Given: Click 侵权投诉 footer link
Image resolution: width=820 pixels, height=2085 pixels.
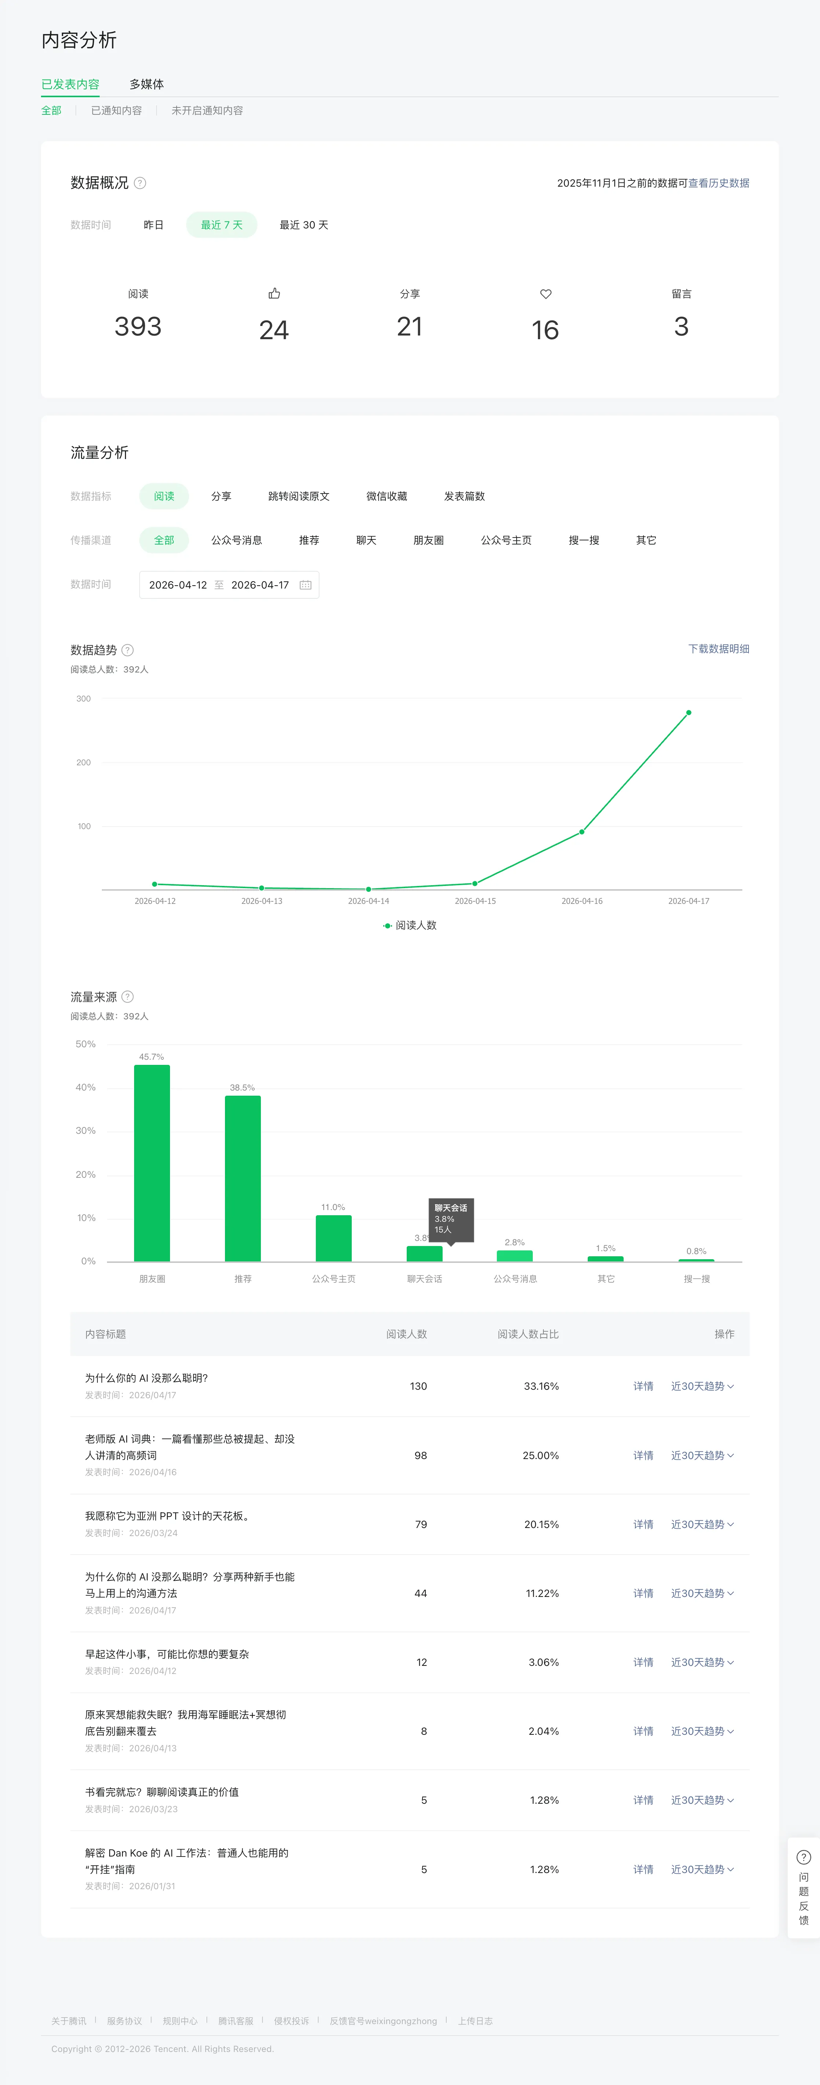Looking at the screenshot, I should pos(291,2021).
